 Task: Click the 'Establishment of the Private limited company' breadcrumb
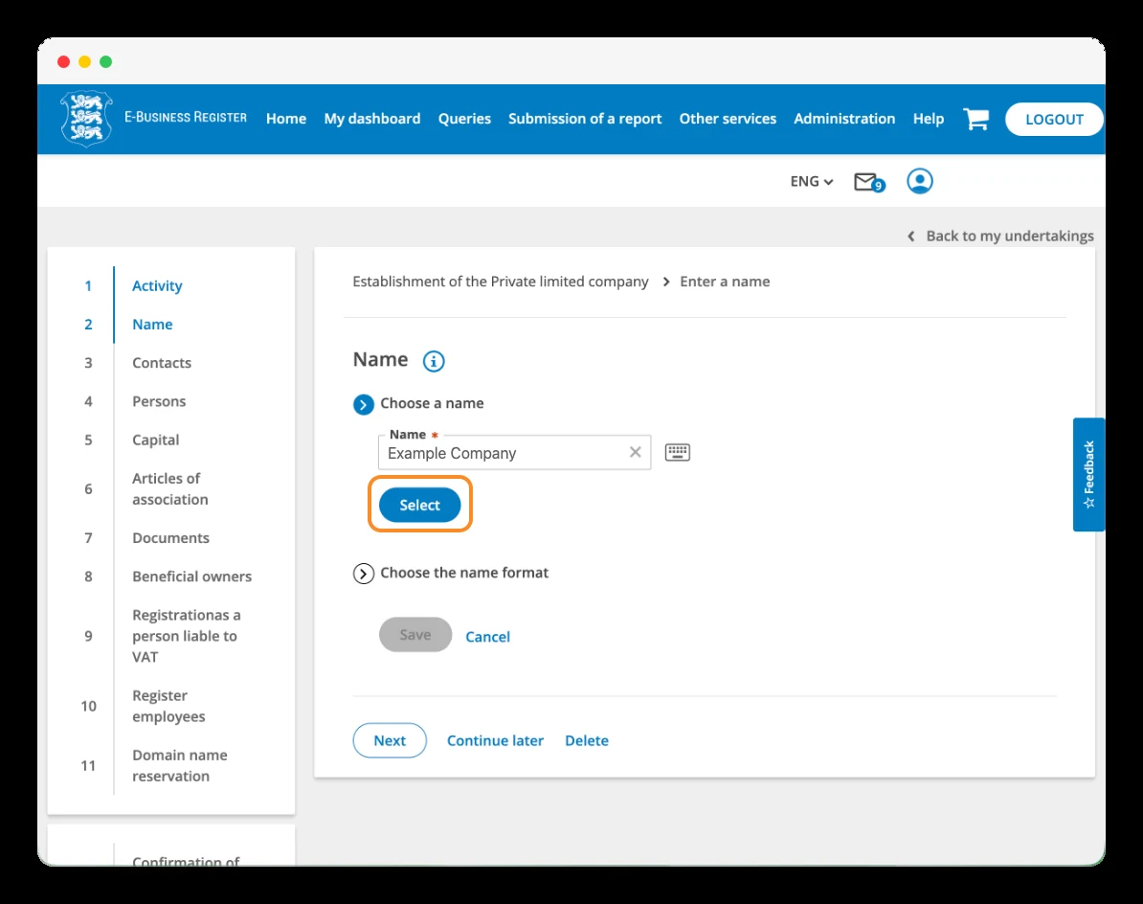tap(500, 282)
